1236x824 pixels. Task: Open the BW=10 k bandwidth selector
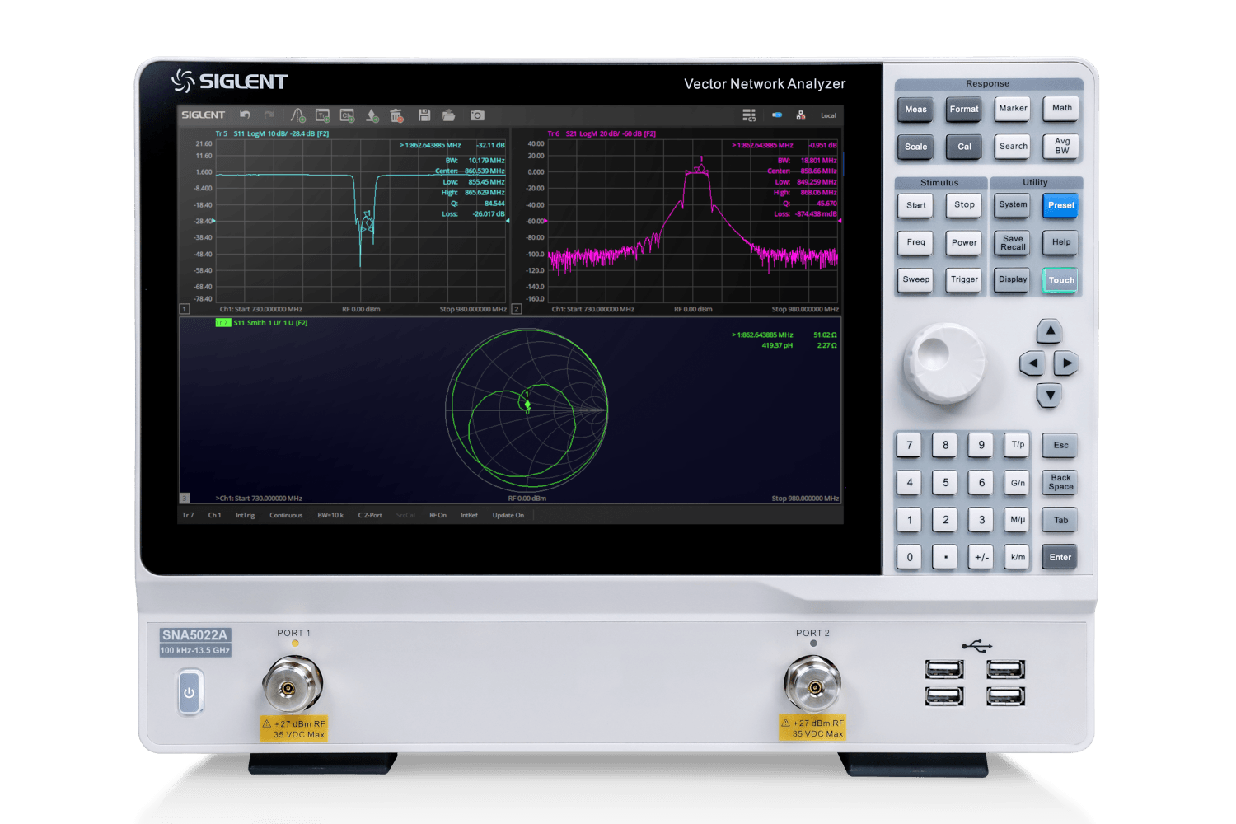pos(330,515)
